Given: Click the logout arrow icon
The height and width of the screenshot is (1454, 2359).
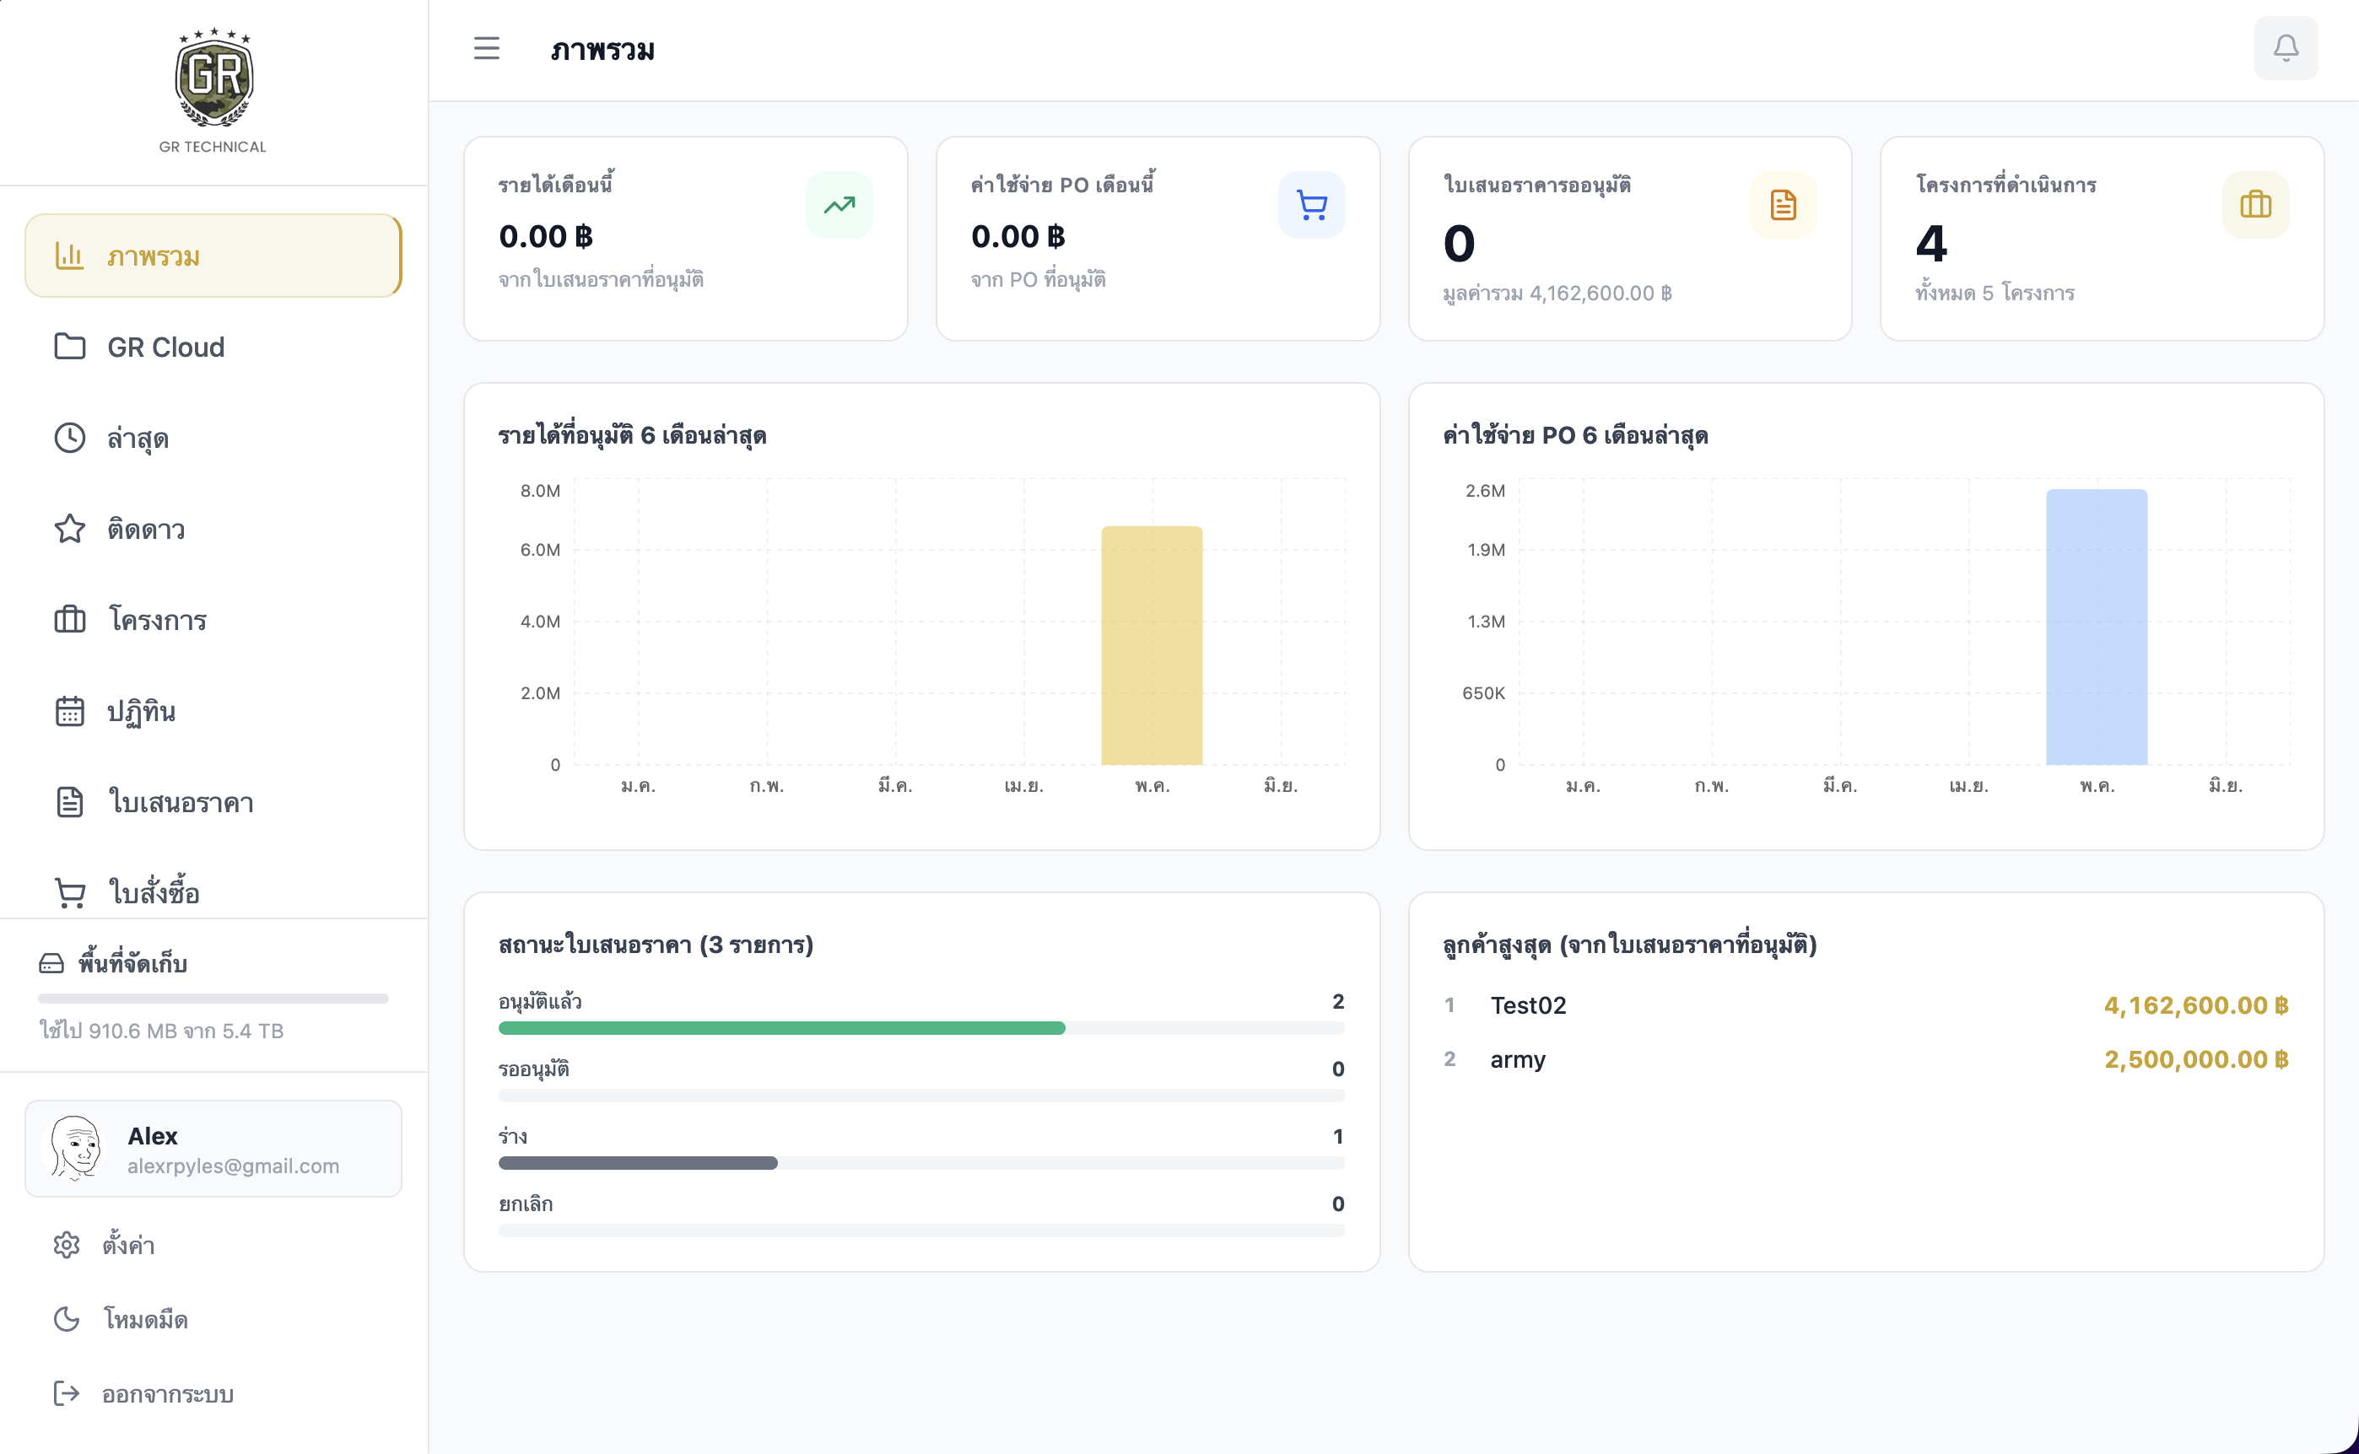Looking at the screenshot, I should click(x=67, y=1393).
